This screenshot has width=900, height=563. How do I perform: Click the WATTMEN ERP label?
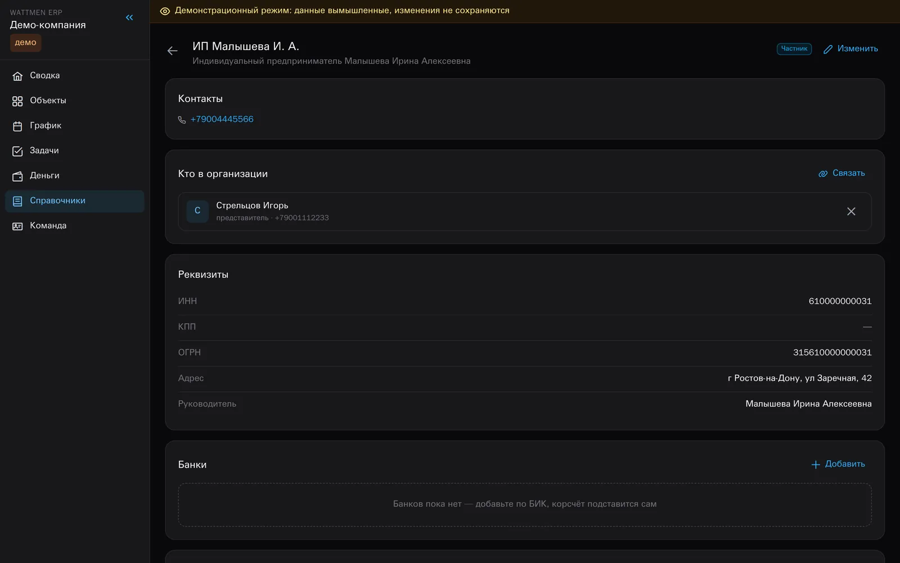pyautogui.click(x=36, y=12)
